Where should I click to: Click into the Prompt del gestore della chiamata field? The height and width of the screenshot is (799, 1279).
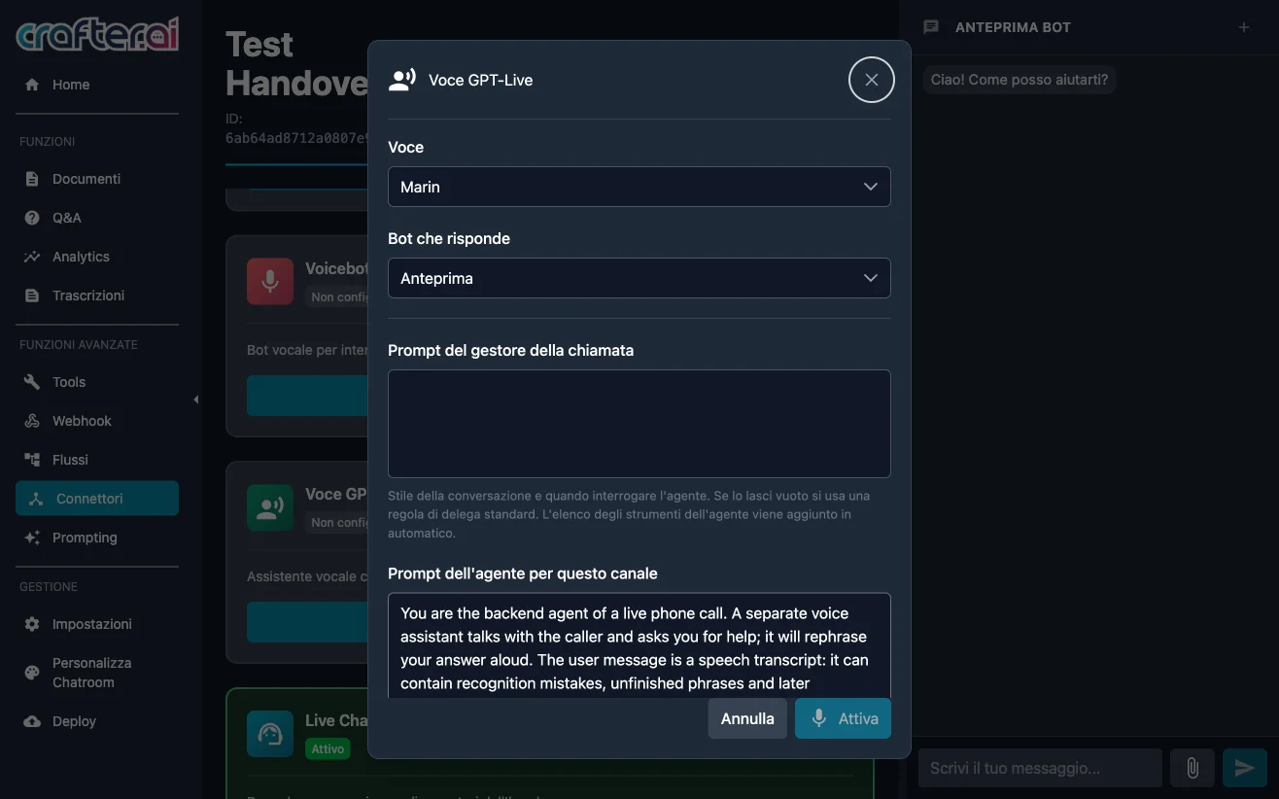coord(639,424)
